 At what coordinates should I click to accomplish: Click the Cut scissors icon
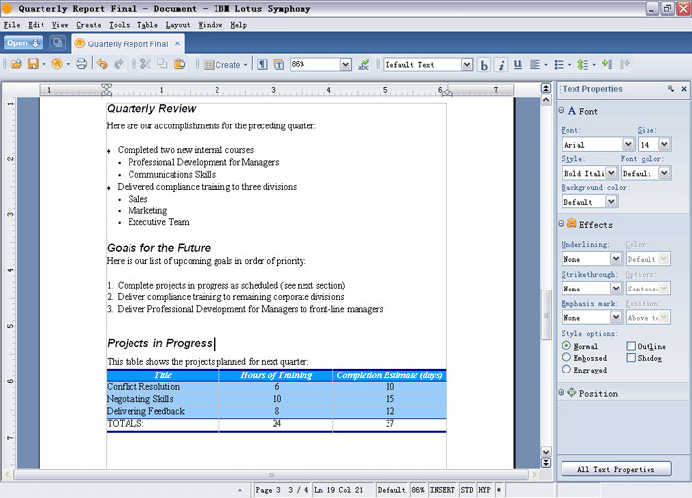point(144,65)
